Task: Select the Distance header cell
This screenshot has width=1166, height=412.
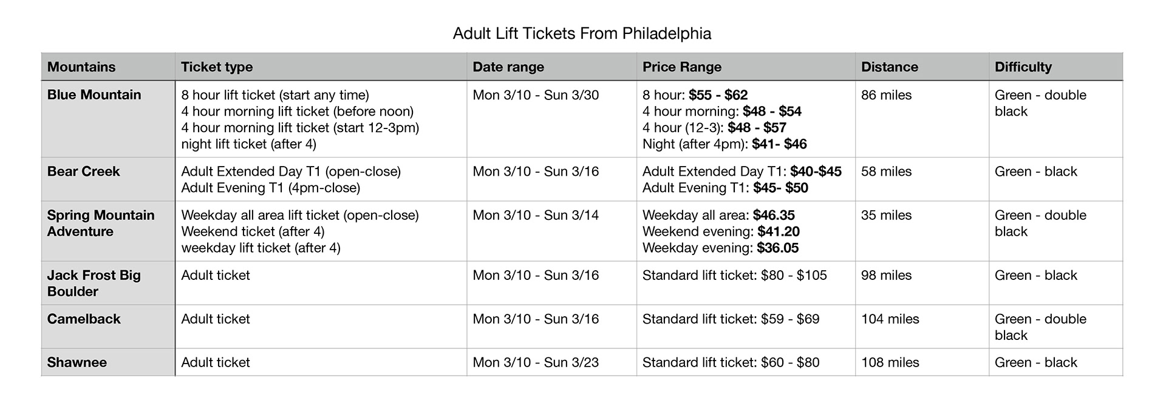Action: pyautogui.click(x=922, y=67)
